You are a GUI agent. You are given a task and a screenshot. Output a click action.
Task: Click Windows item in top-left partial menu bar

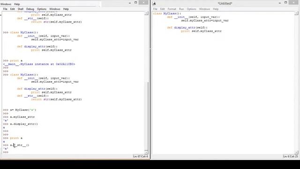6,4
